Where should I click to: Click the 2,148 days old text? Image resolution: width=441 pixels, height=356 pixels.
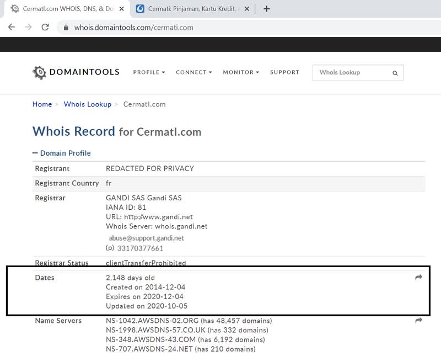tap(130, 278)
